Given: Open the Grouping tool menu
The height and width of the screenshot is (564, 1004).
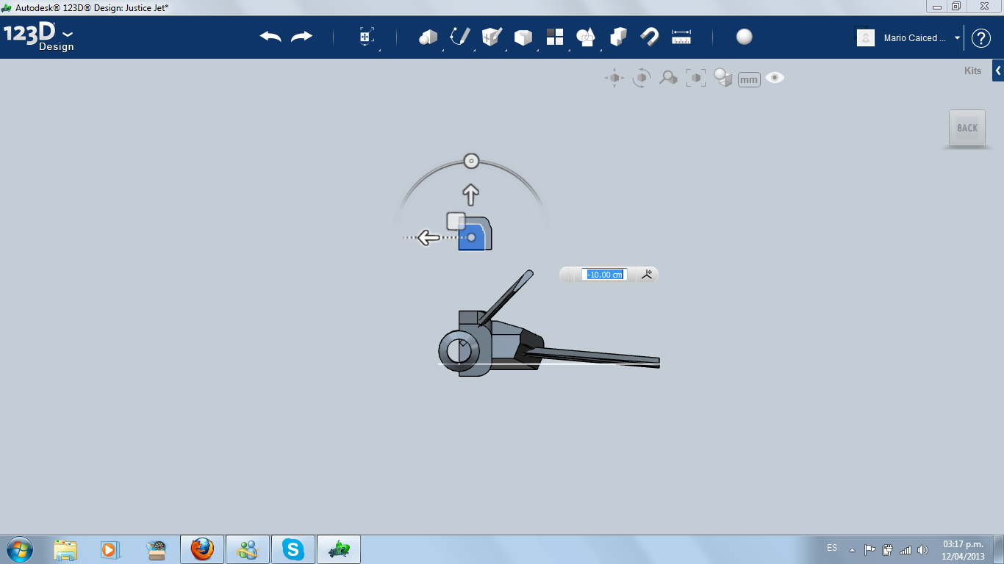Looking at the screenshot, I should point(586,37).
